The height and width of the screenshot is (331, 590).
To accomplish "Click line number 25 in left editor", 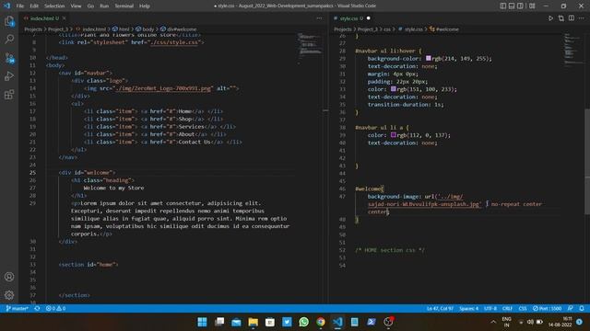I will 33,173.
